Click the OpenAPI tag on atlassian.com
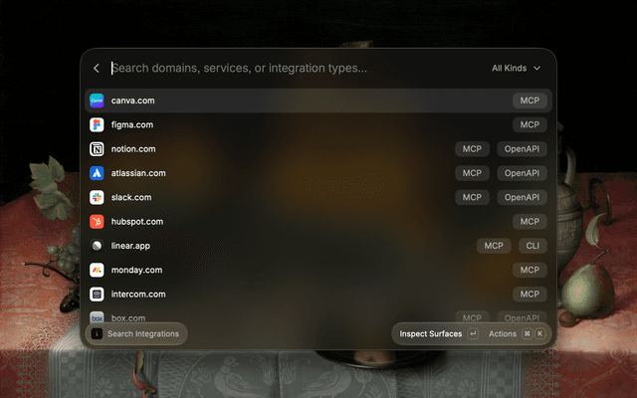Viewport: 637px width, 398px height. click(x=522, y=173)
